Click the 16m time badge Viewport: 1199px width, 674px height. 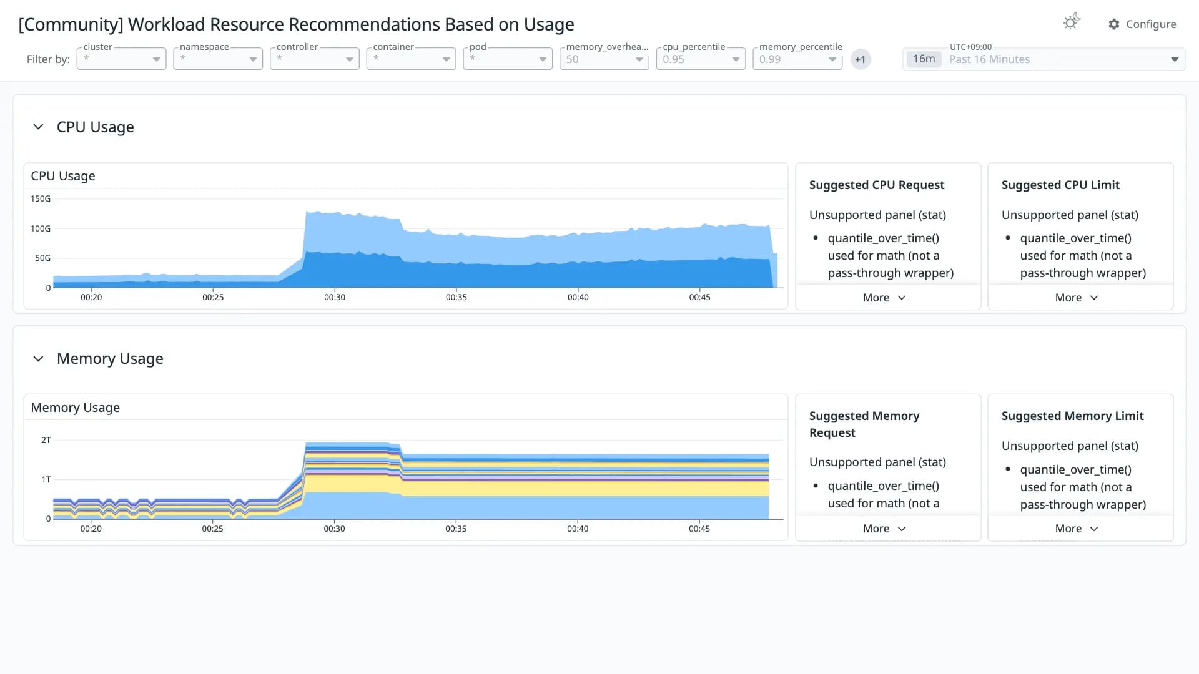coord(924,59)
